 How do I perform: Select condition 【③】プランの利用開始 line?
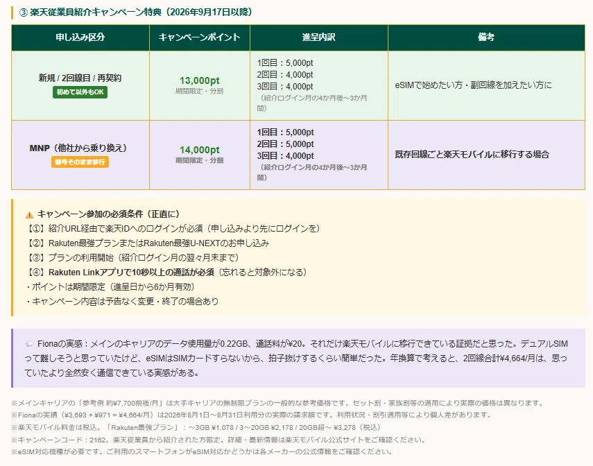coord(133,257)
